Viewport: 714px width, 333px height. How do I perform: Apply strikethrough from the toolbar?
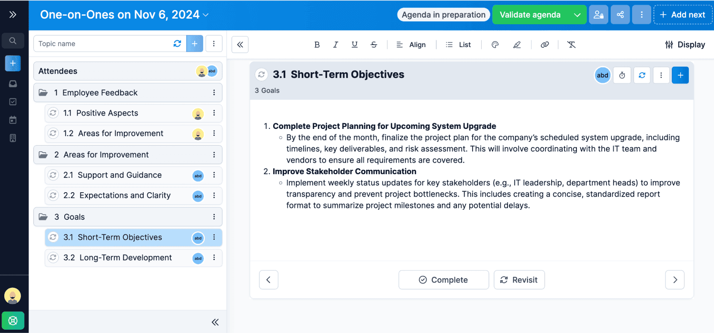point(374,45)
